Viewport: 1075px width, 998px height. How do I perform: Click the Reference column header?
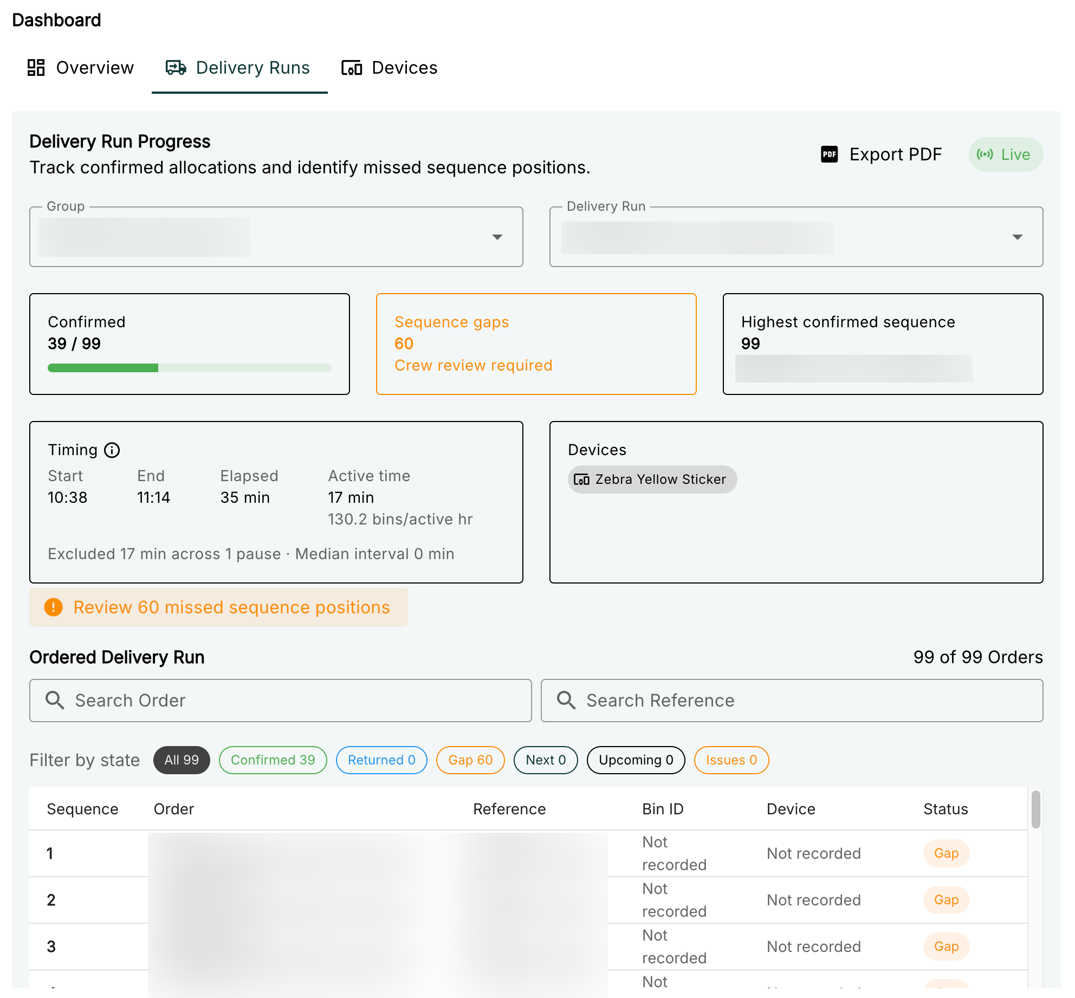click(509, 809)
